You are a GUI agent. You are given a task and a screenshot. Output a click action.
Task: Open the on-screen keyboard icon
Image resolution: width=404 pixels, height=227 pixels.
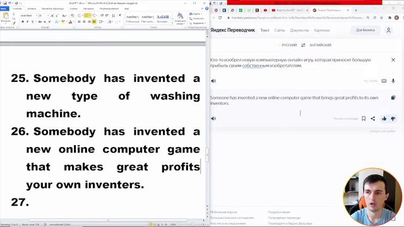point(384,81)
